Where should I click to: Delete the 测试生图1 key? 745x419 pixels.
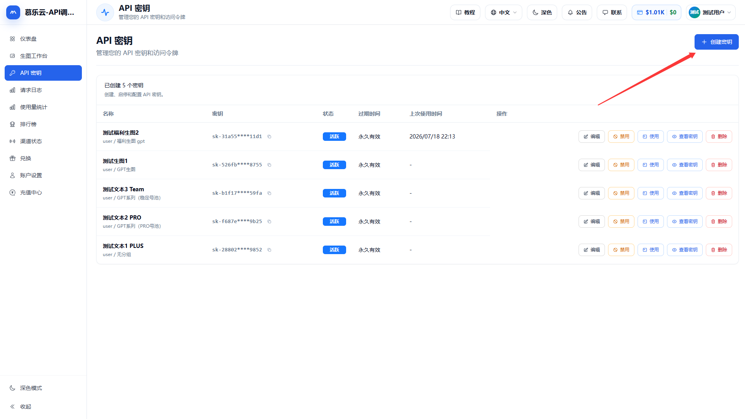(x=719, y=165)
